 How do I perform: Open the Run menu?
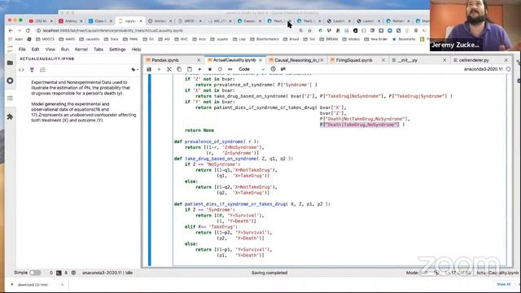(x=65, y=50)
